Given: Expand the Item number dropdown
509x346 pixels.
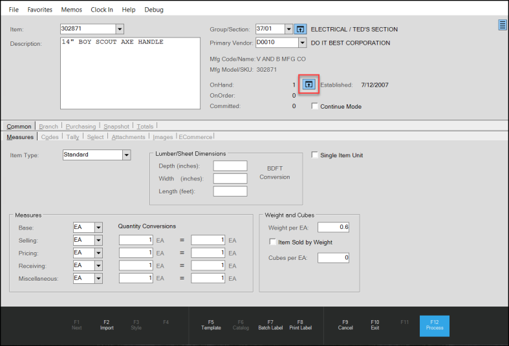Looking at the screenshot, I should point(120,29).
